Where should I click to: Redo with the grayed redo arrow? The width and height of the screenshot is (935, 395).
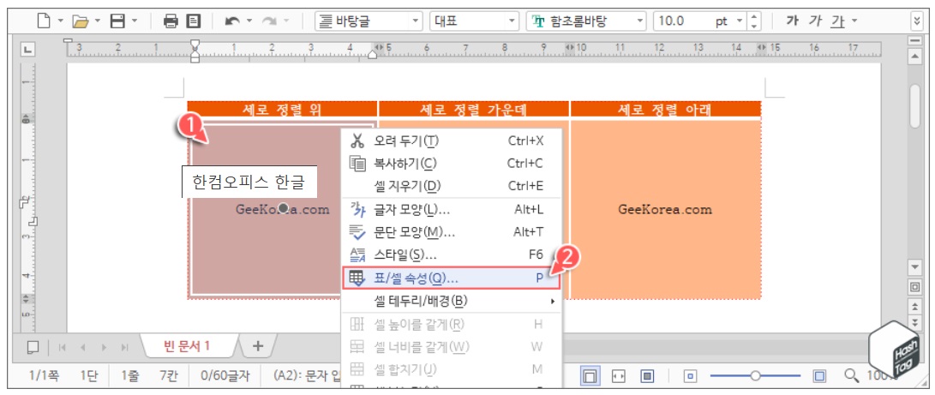click(269, 21)
